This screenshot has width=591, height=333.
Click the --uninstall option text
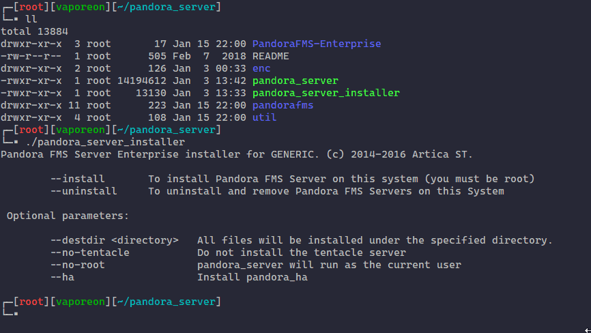(x=84, y=191)
